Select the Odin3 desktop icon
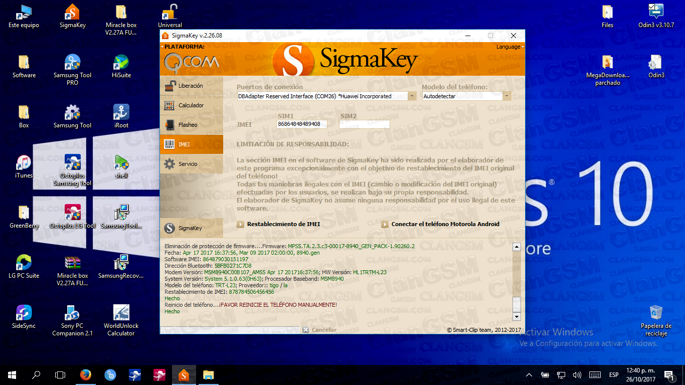Viewport: 685px width, 385px height. click(656, 66)
